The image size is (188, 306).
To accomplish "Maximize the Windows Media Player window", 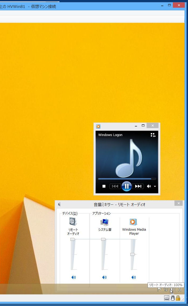I will (x=143, y=126).
